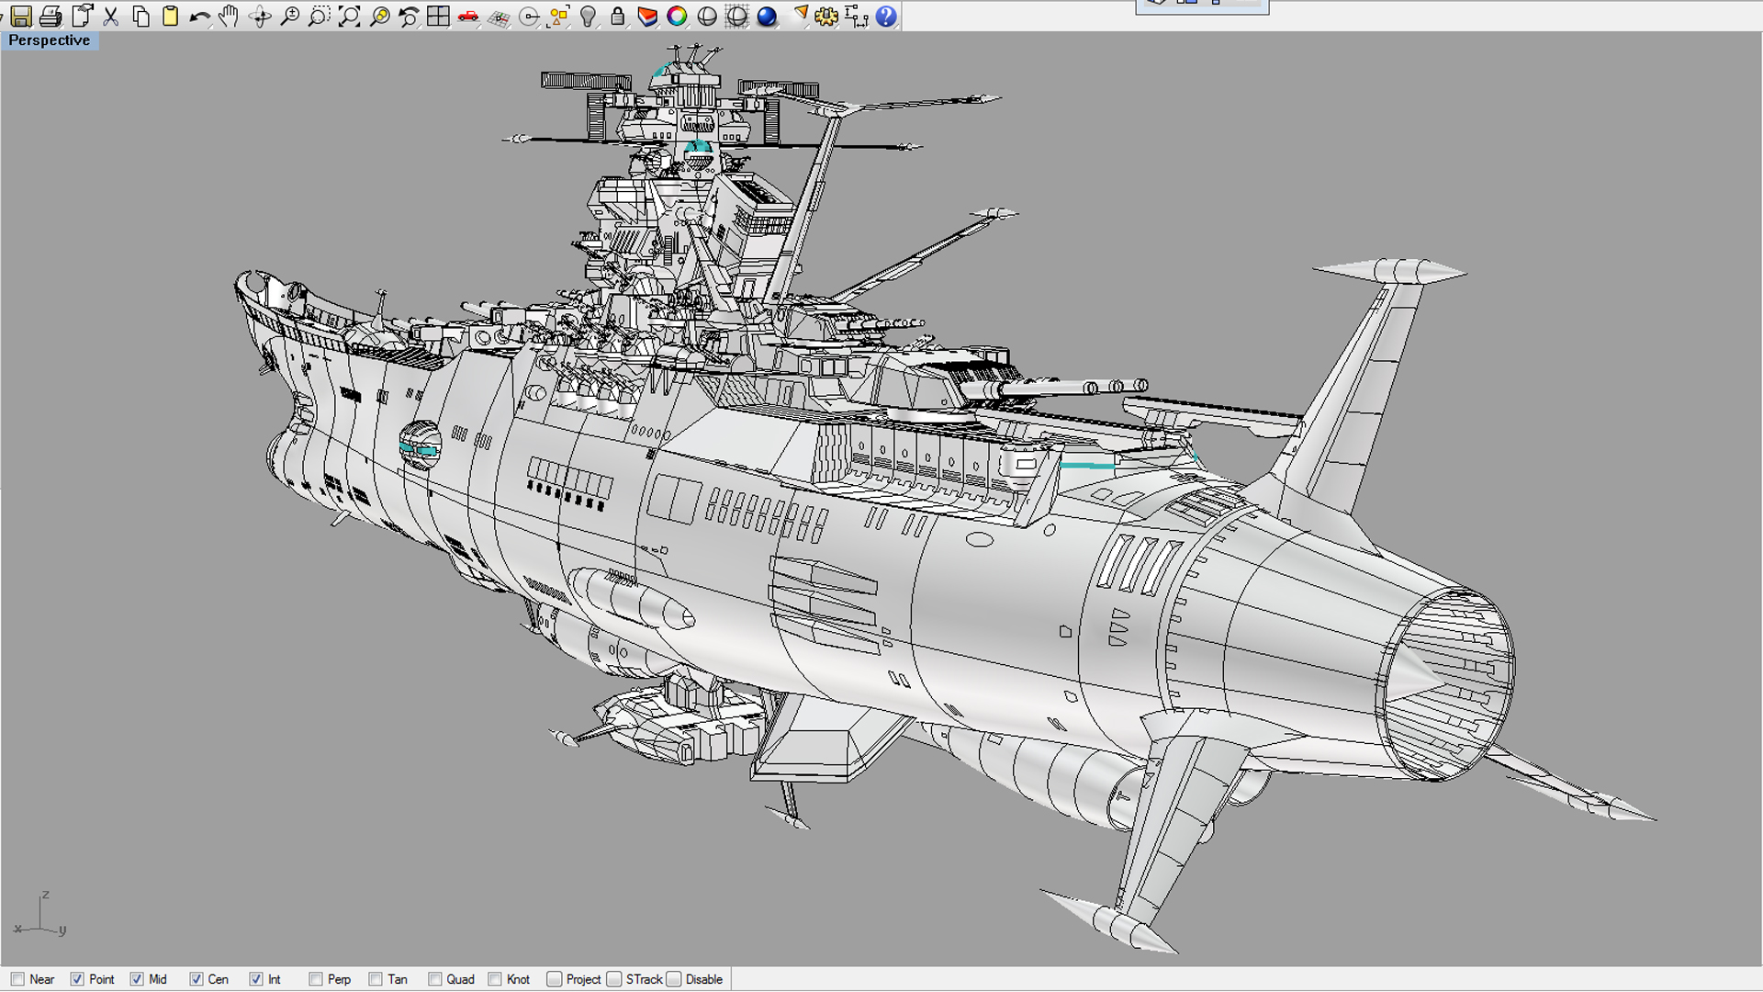
Task: Open the Select objects tools
Action: (x=558, y=17)
